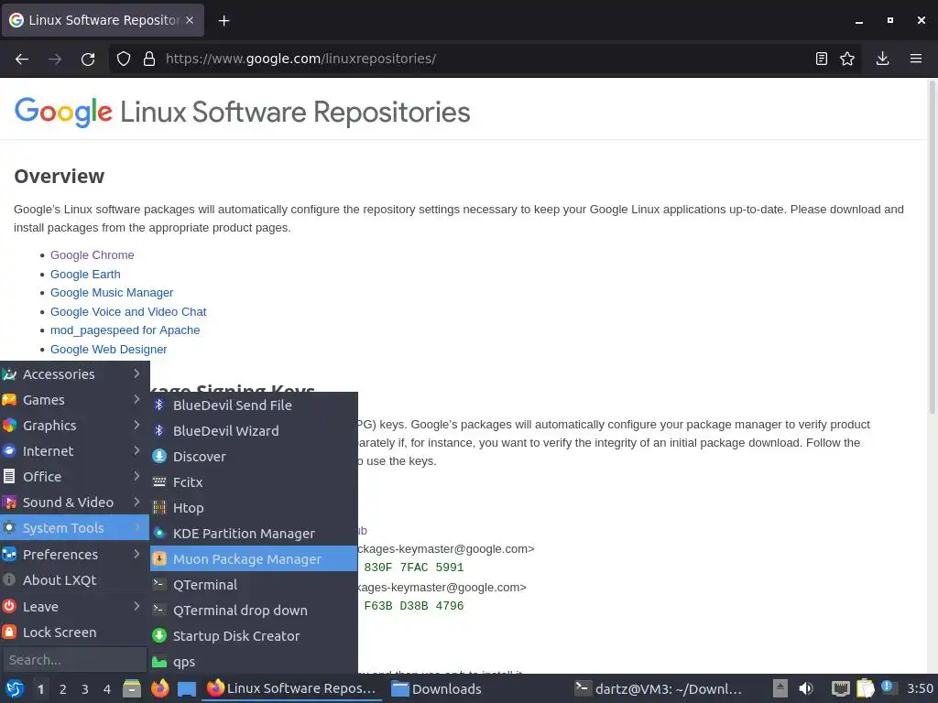Launch Fcitx from System Tools
The width and height of the screenshot is (938, 703).
(254, 482)
